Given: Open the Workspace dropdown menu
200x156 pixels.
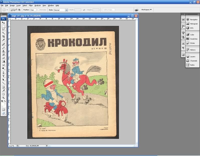Looking at the screenshot, I should click(x=146, y=10).
